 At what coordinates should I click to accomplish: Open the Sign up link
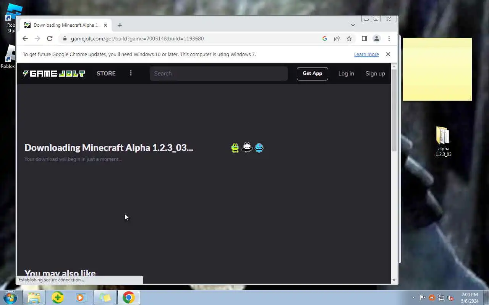[375, 74]
